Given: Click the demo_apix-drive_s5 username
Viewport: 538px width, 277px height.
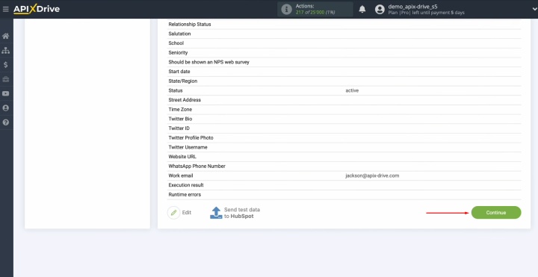Looking at the screenshot, I should [x=412, y=7].
